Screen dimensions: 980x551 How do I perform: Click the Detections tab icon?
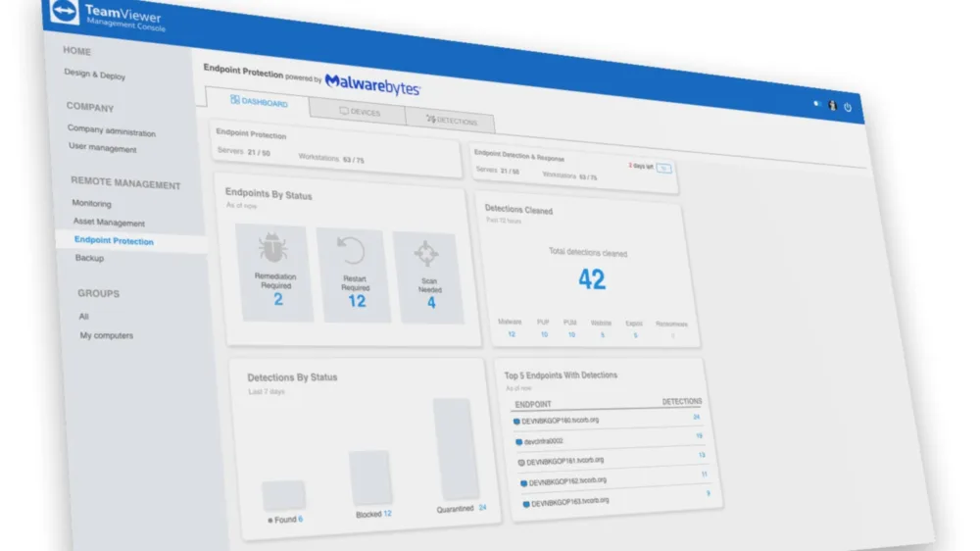pyautogui.click(x=430, y=119)
